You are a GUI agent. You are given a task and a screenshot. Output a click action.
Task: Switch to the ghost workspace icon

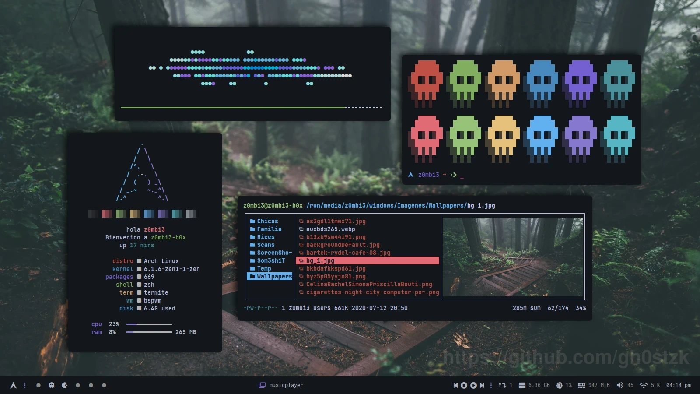52,385
